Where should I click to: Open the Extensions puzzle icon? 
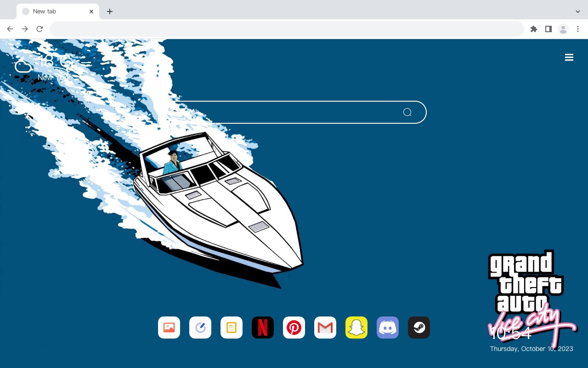tap(534, 29)
